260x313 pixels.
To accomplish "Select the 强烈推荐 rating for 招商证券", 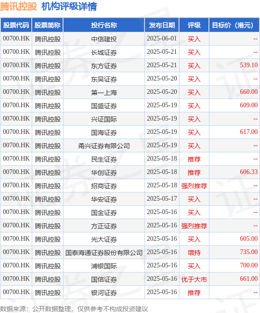I will coord(194,186).
